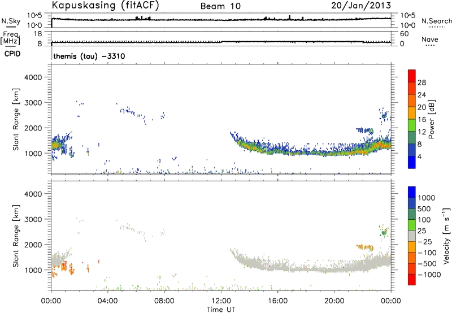Click the "28" value on Power colorbar
This screenshot has width=452, height=313.
click(421, 82)
